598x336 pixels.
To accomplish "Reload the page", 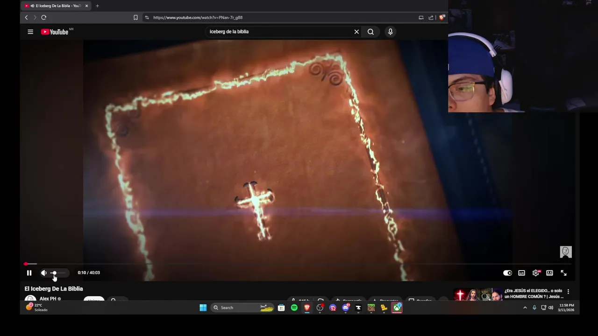I will 43,17.
